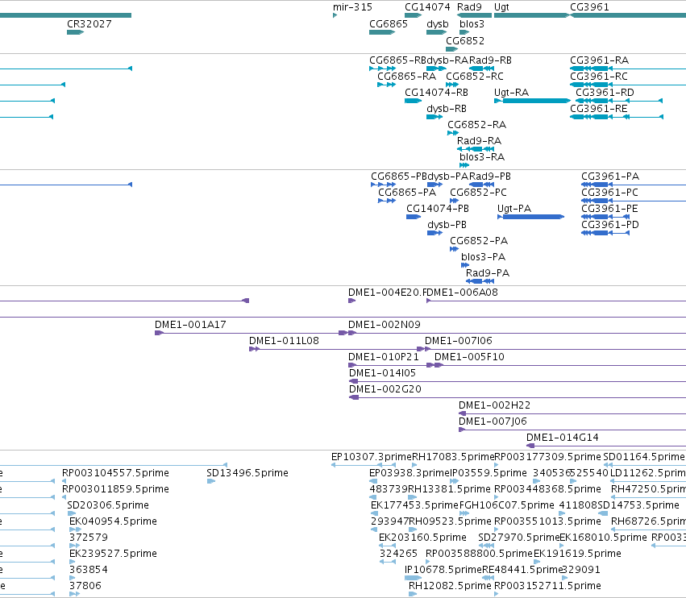Screen dimensions: 686x598
Task: Click transcript CG14074-RB
Action: (436, 93)
